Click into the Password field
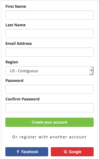Viewport: 99px width, 159px height. (x=49, y=89)
